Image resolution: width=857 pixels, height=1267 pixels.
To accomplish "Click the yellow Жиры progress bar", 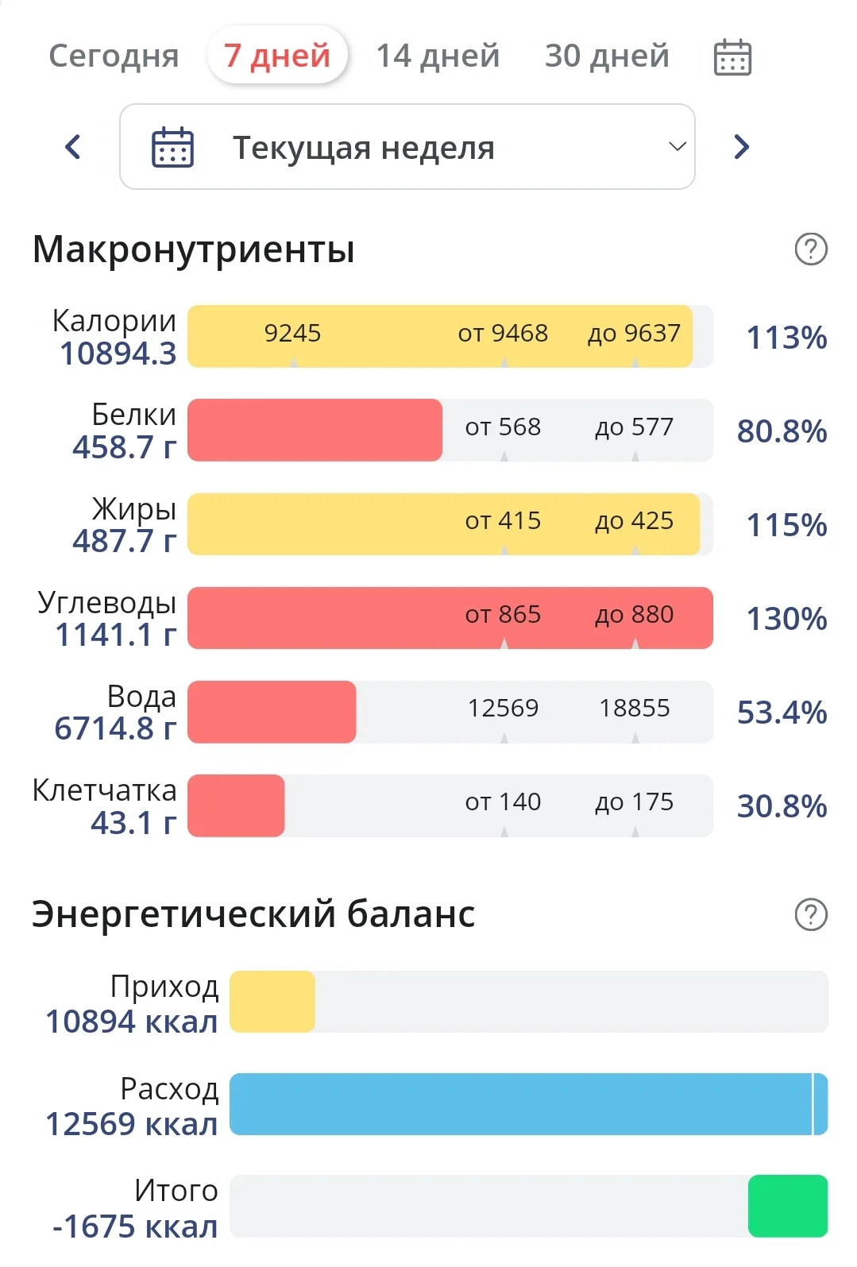I will [x=443, y=523].
